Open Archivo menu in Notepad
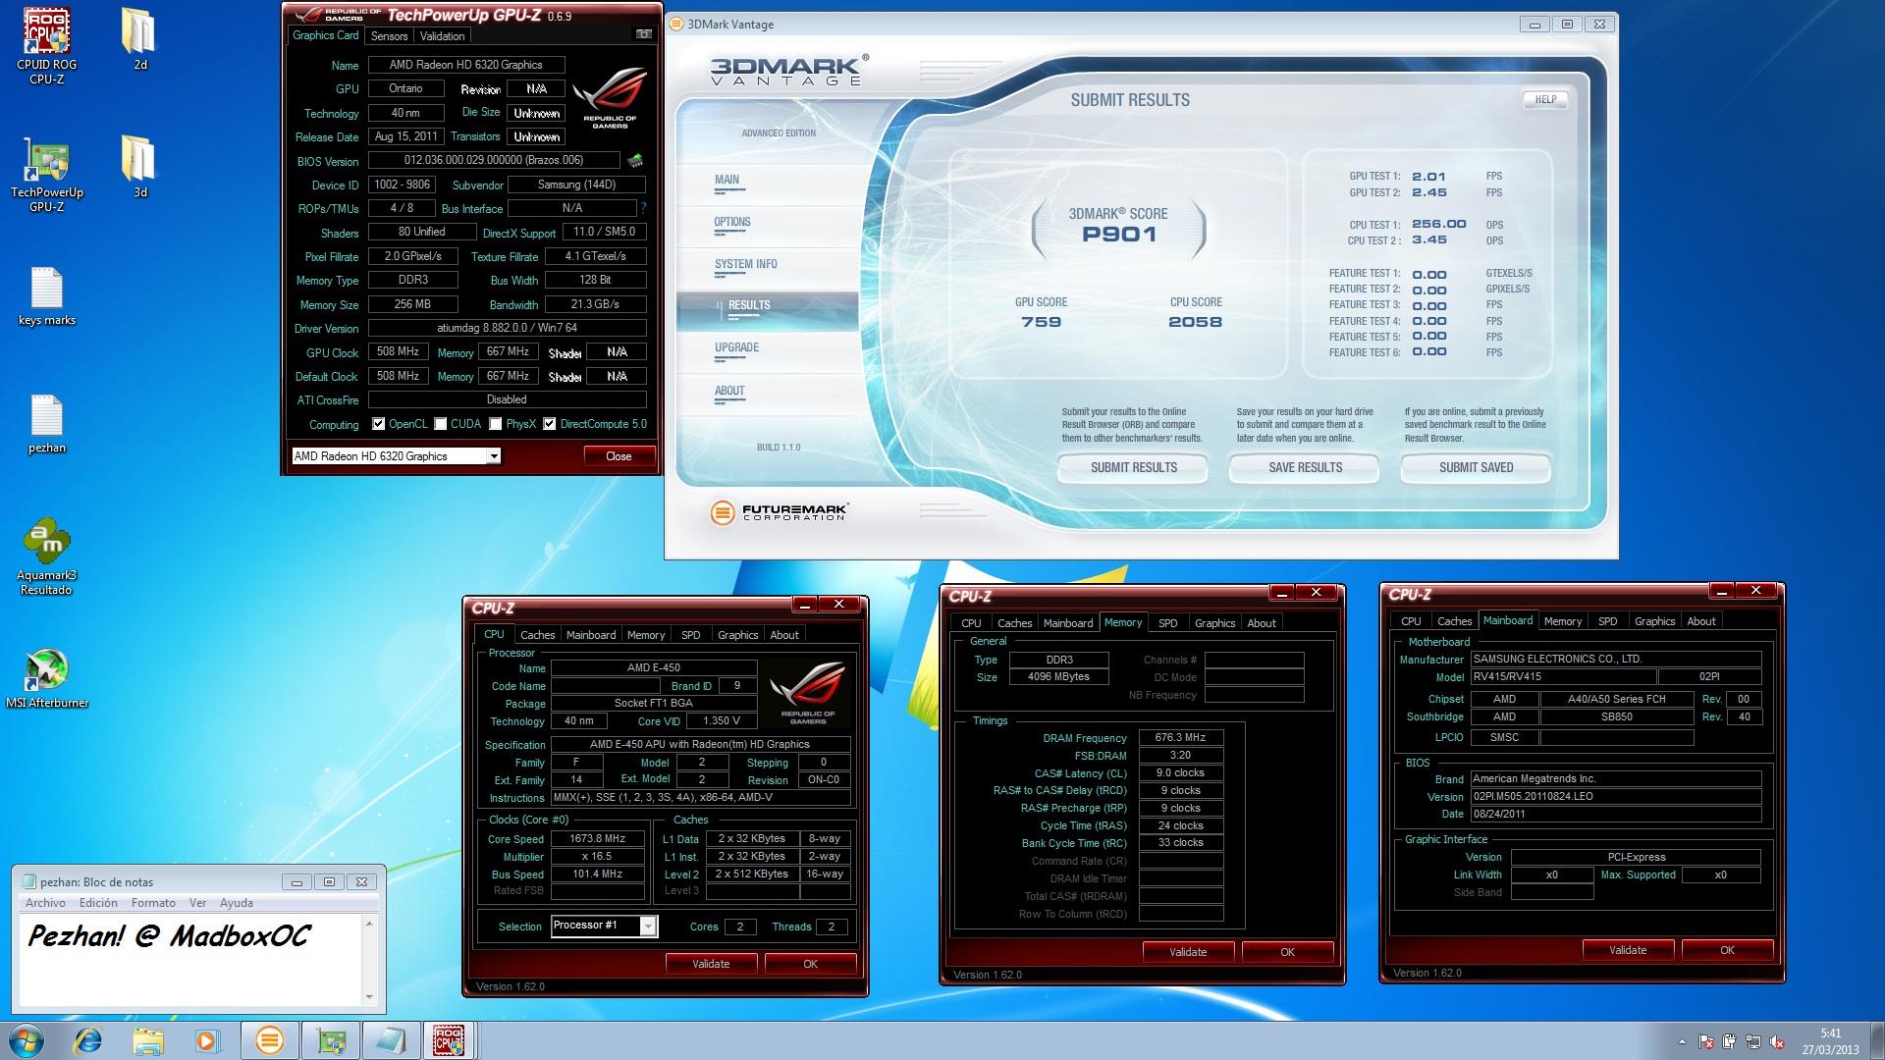This screenshot has width=1885, height=1060. [x=45, y=903]
